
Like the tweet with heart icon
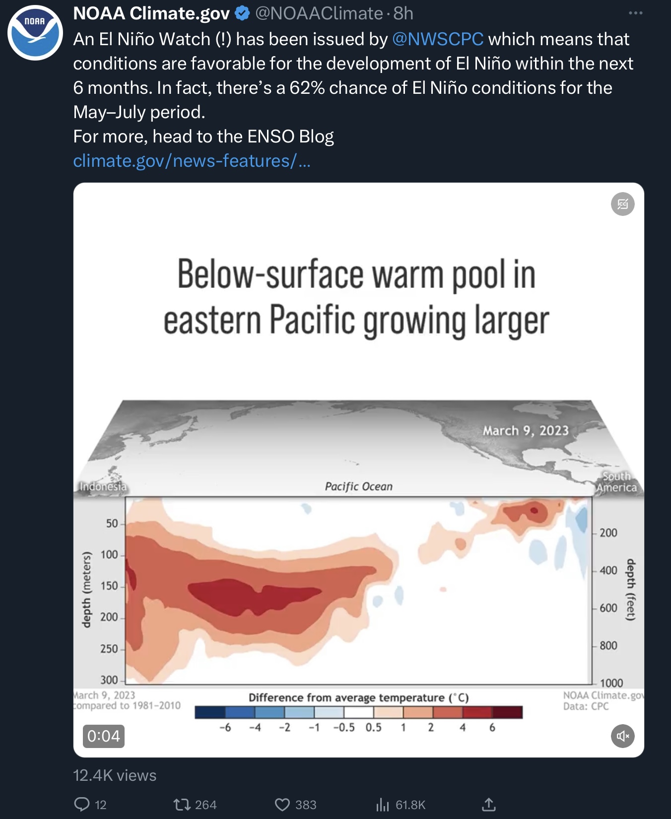(x=282, y=804)
